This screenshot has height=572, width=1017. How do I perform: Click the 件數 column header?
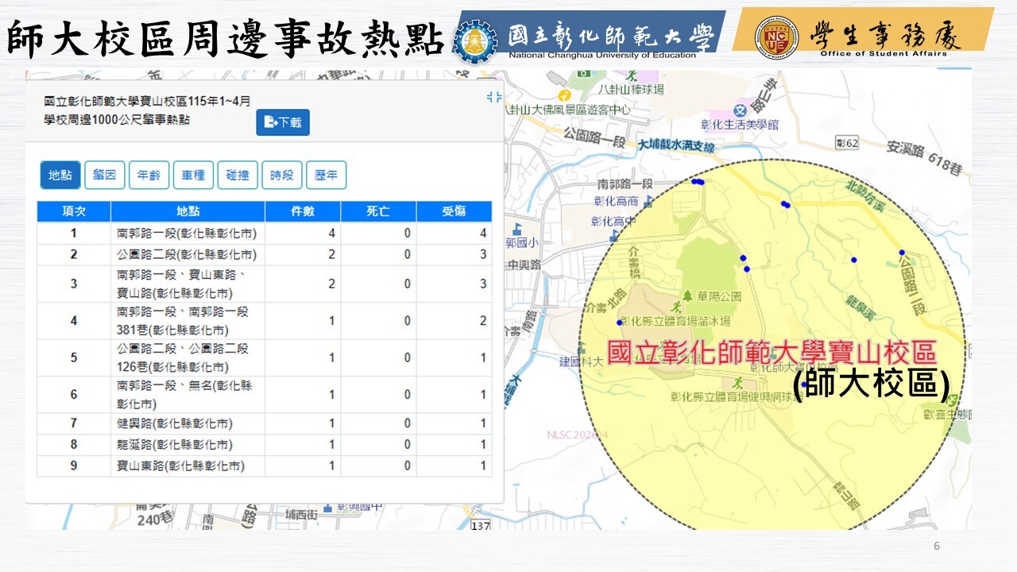(304, 211)
